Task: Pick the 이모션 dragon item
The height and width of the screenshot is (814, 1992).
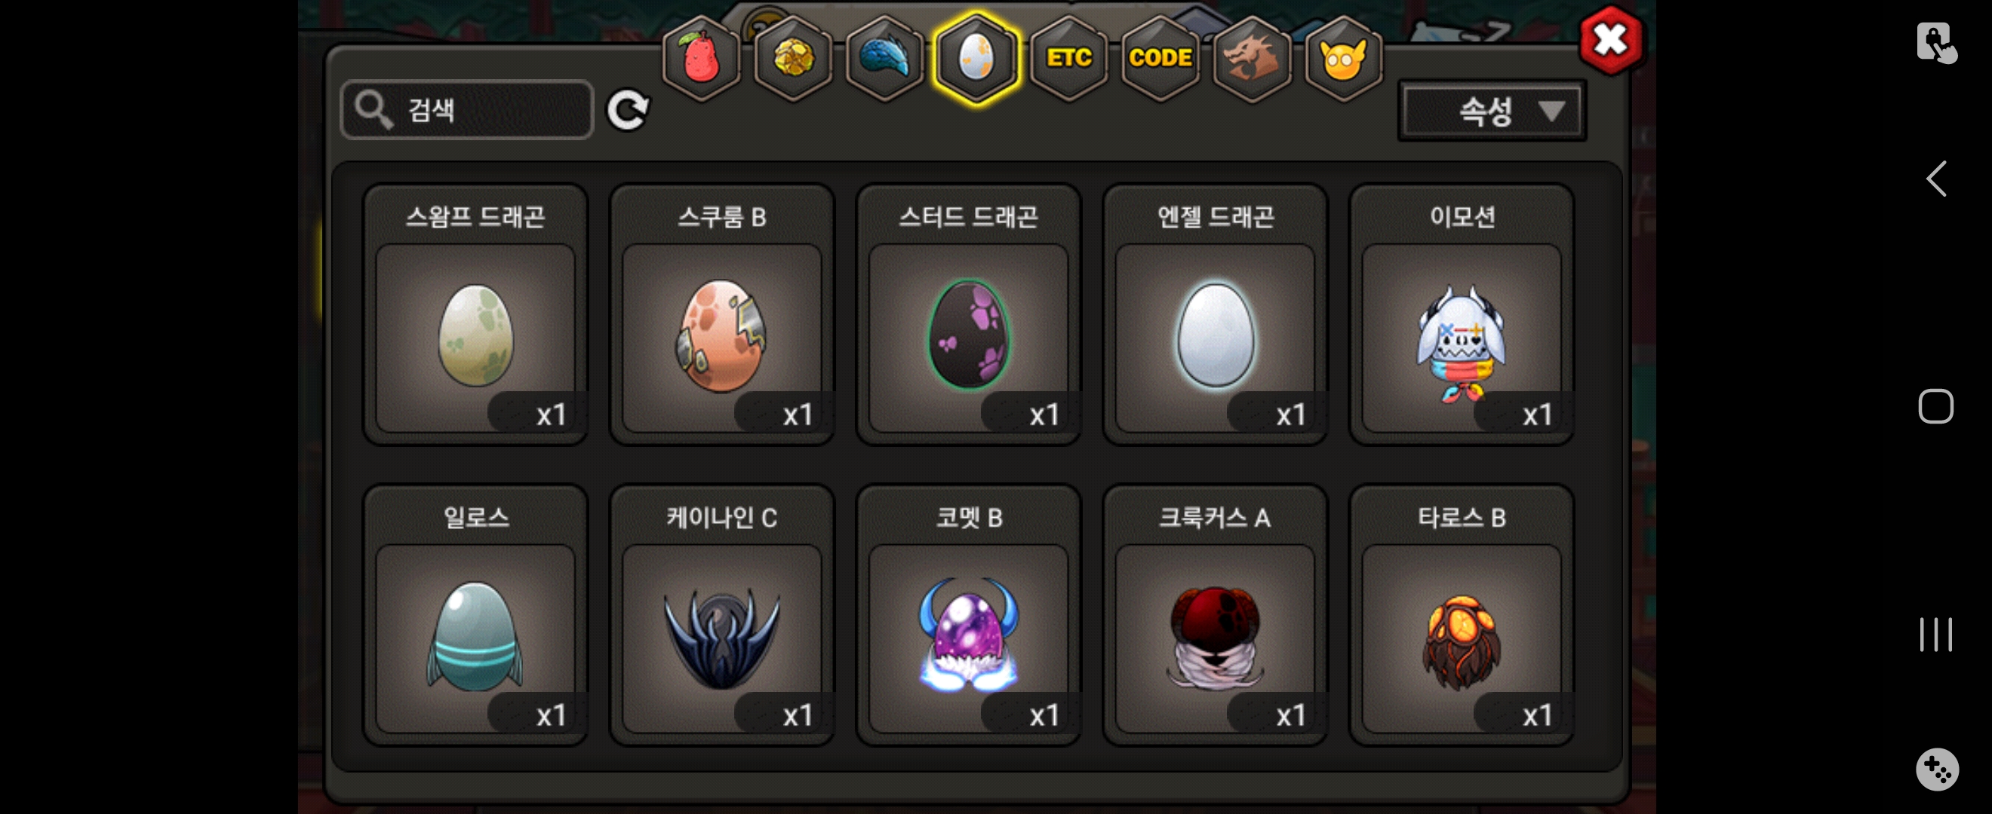Action: pyautogui.click(x=1462, y=314)
